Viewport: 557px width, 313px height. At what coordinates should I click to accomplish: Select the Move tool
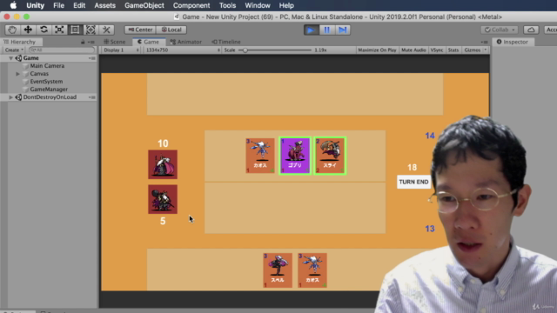point(28,30)
